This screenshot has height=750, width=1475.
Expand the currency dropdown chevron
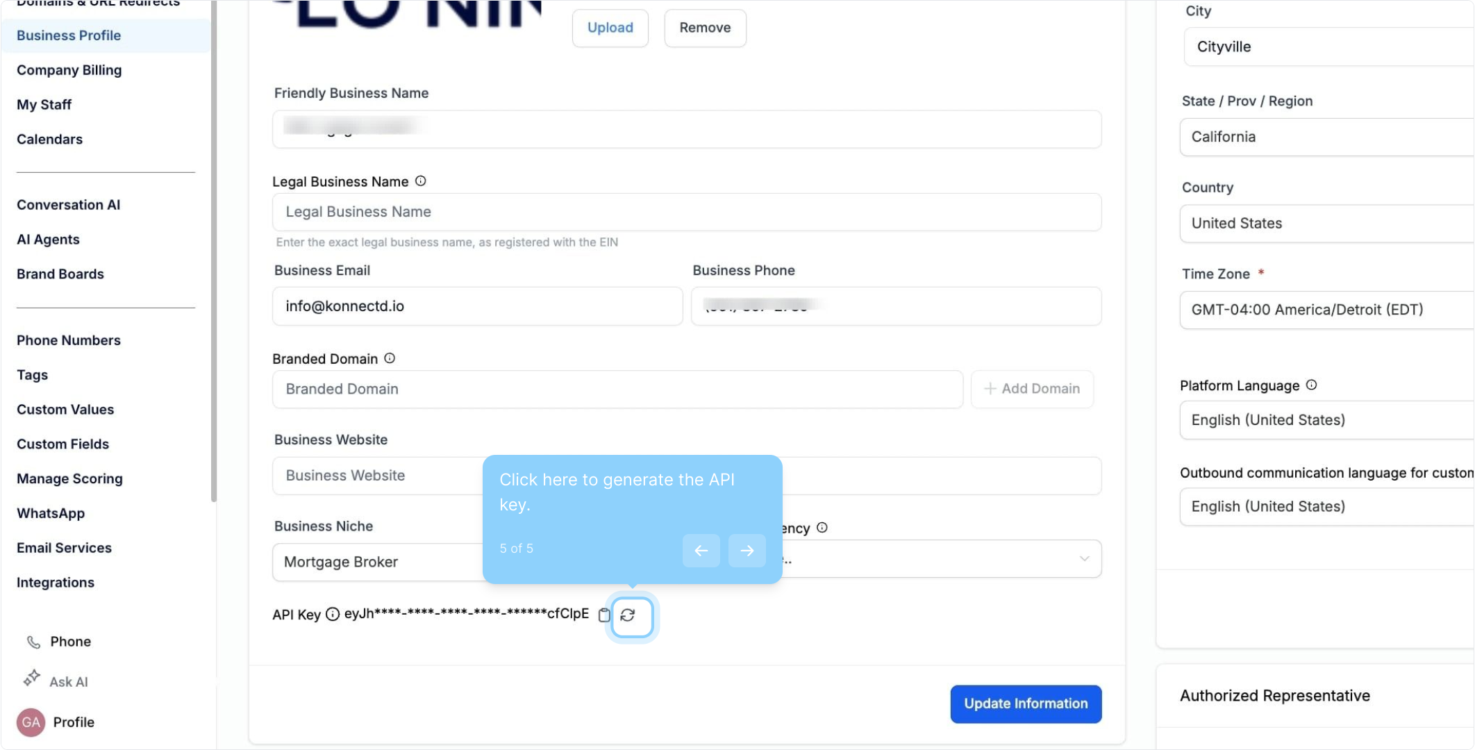coord(1084,559)
